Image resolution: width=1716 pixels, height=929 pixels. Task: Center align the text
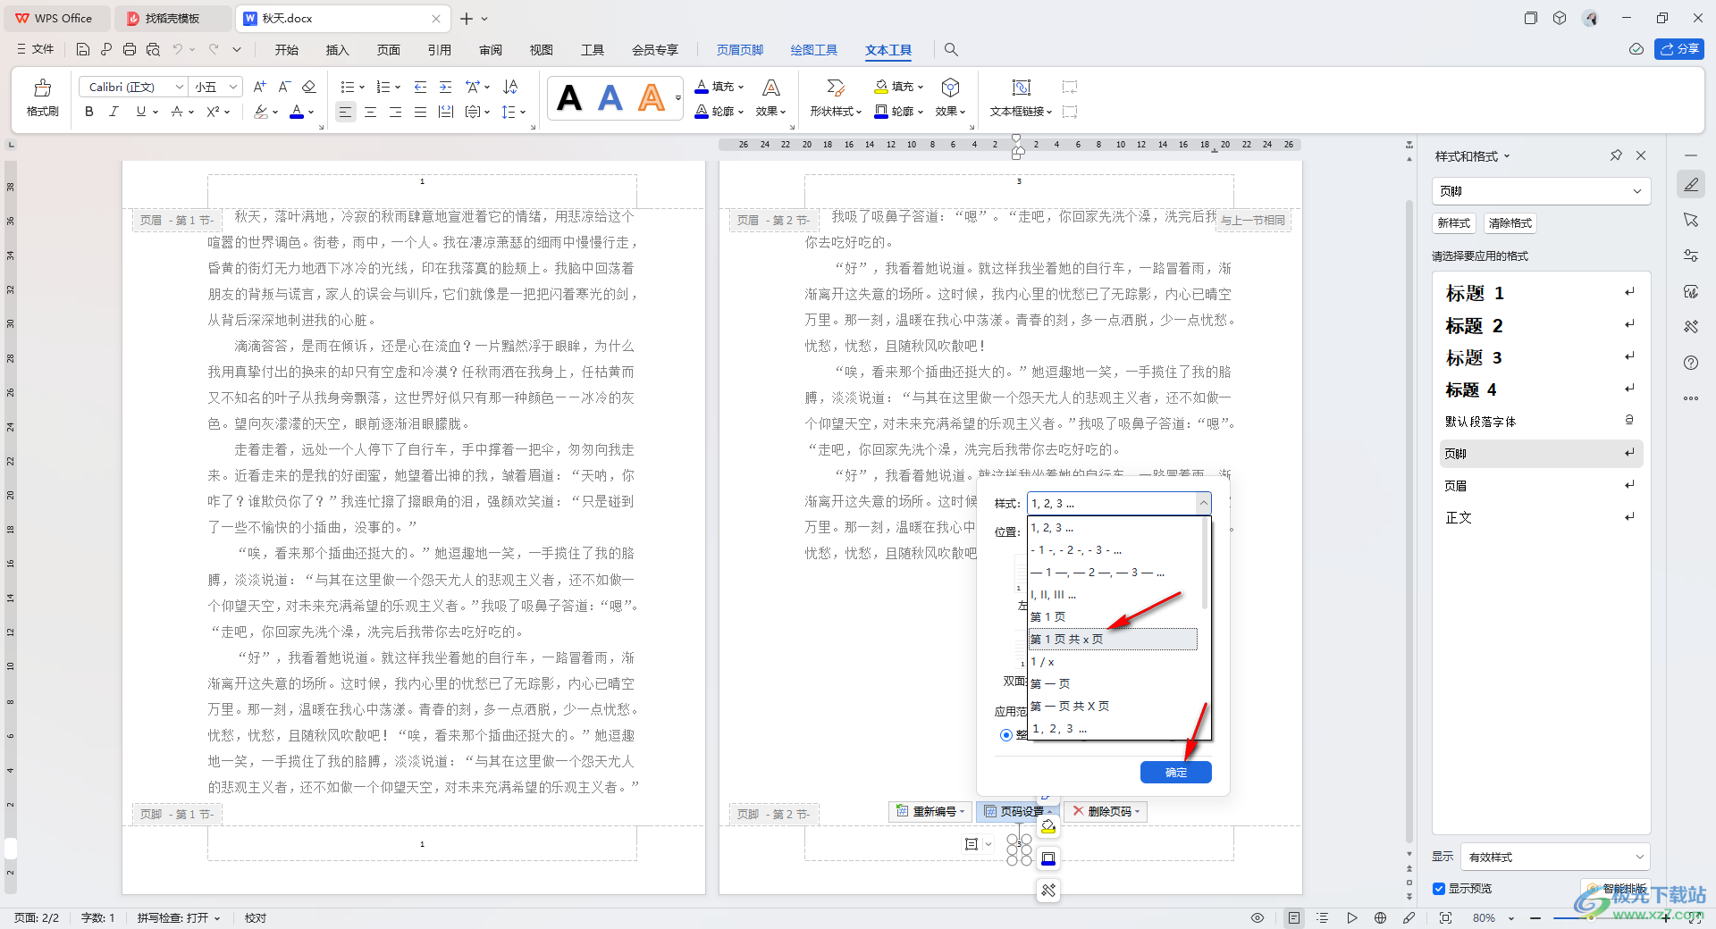(x=370, y=112)
